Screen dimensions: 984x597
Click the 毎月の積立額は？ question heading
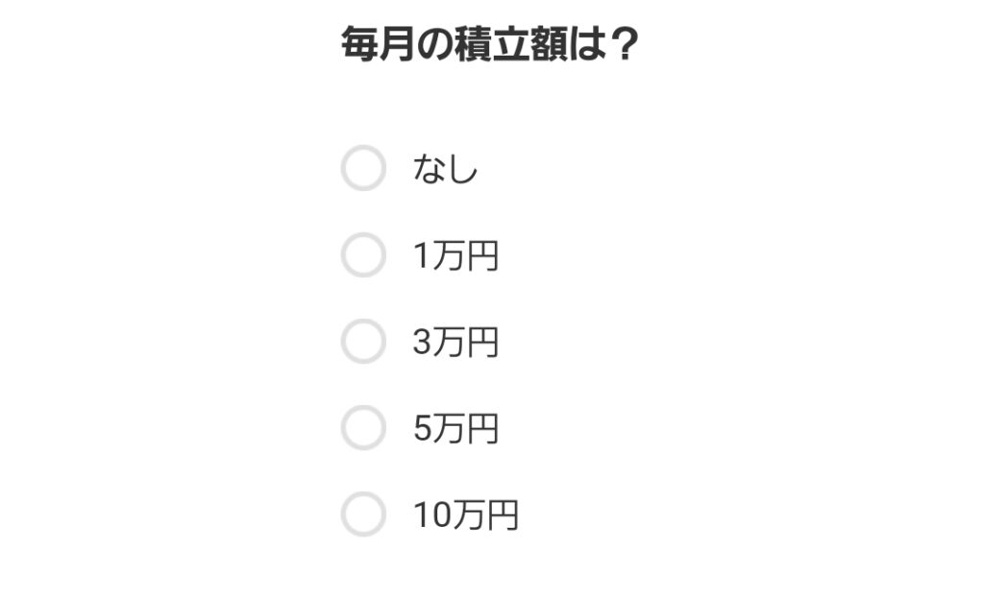[492, 40]
